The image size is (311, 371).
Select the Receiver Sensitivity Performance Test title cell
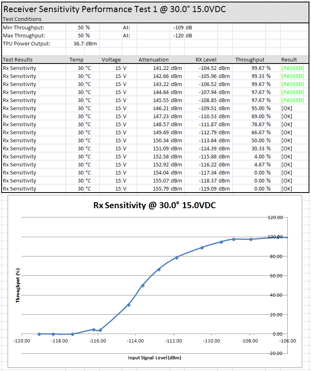point(115,9)
